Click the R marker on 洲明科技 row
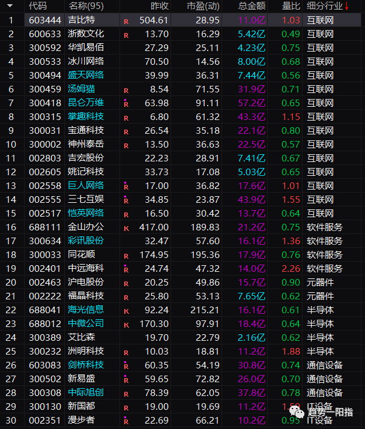365x429 pixels. 126,353
